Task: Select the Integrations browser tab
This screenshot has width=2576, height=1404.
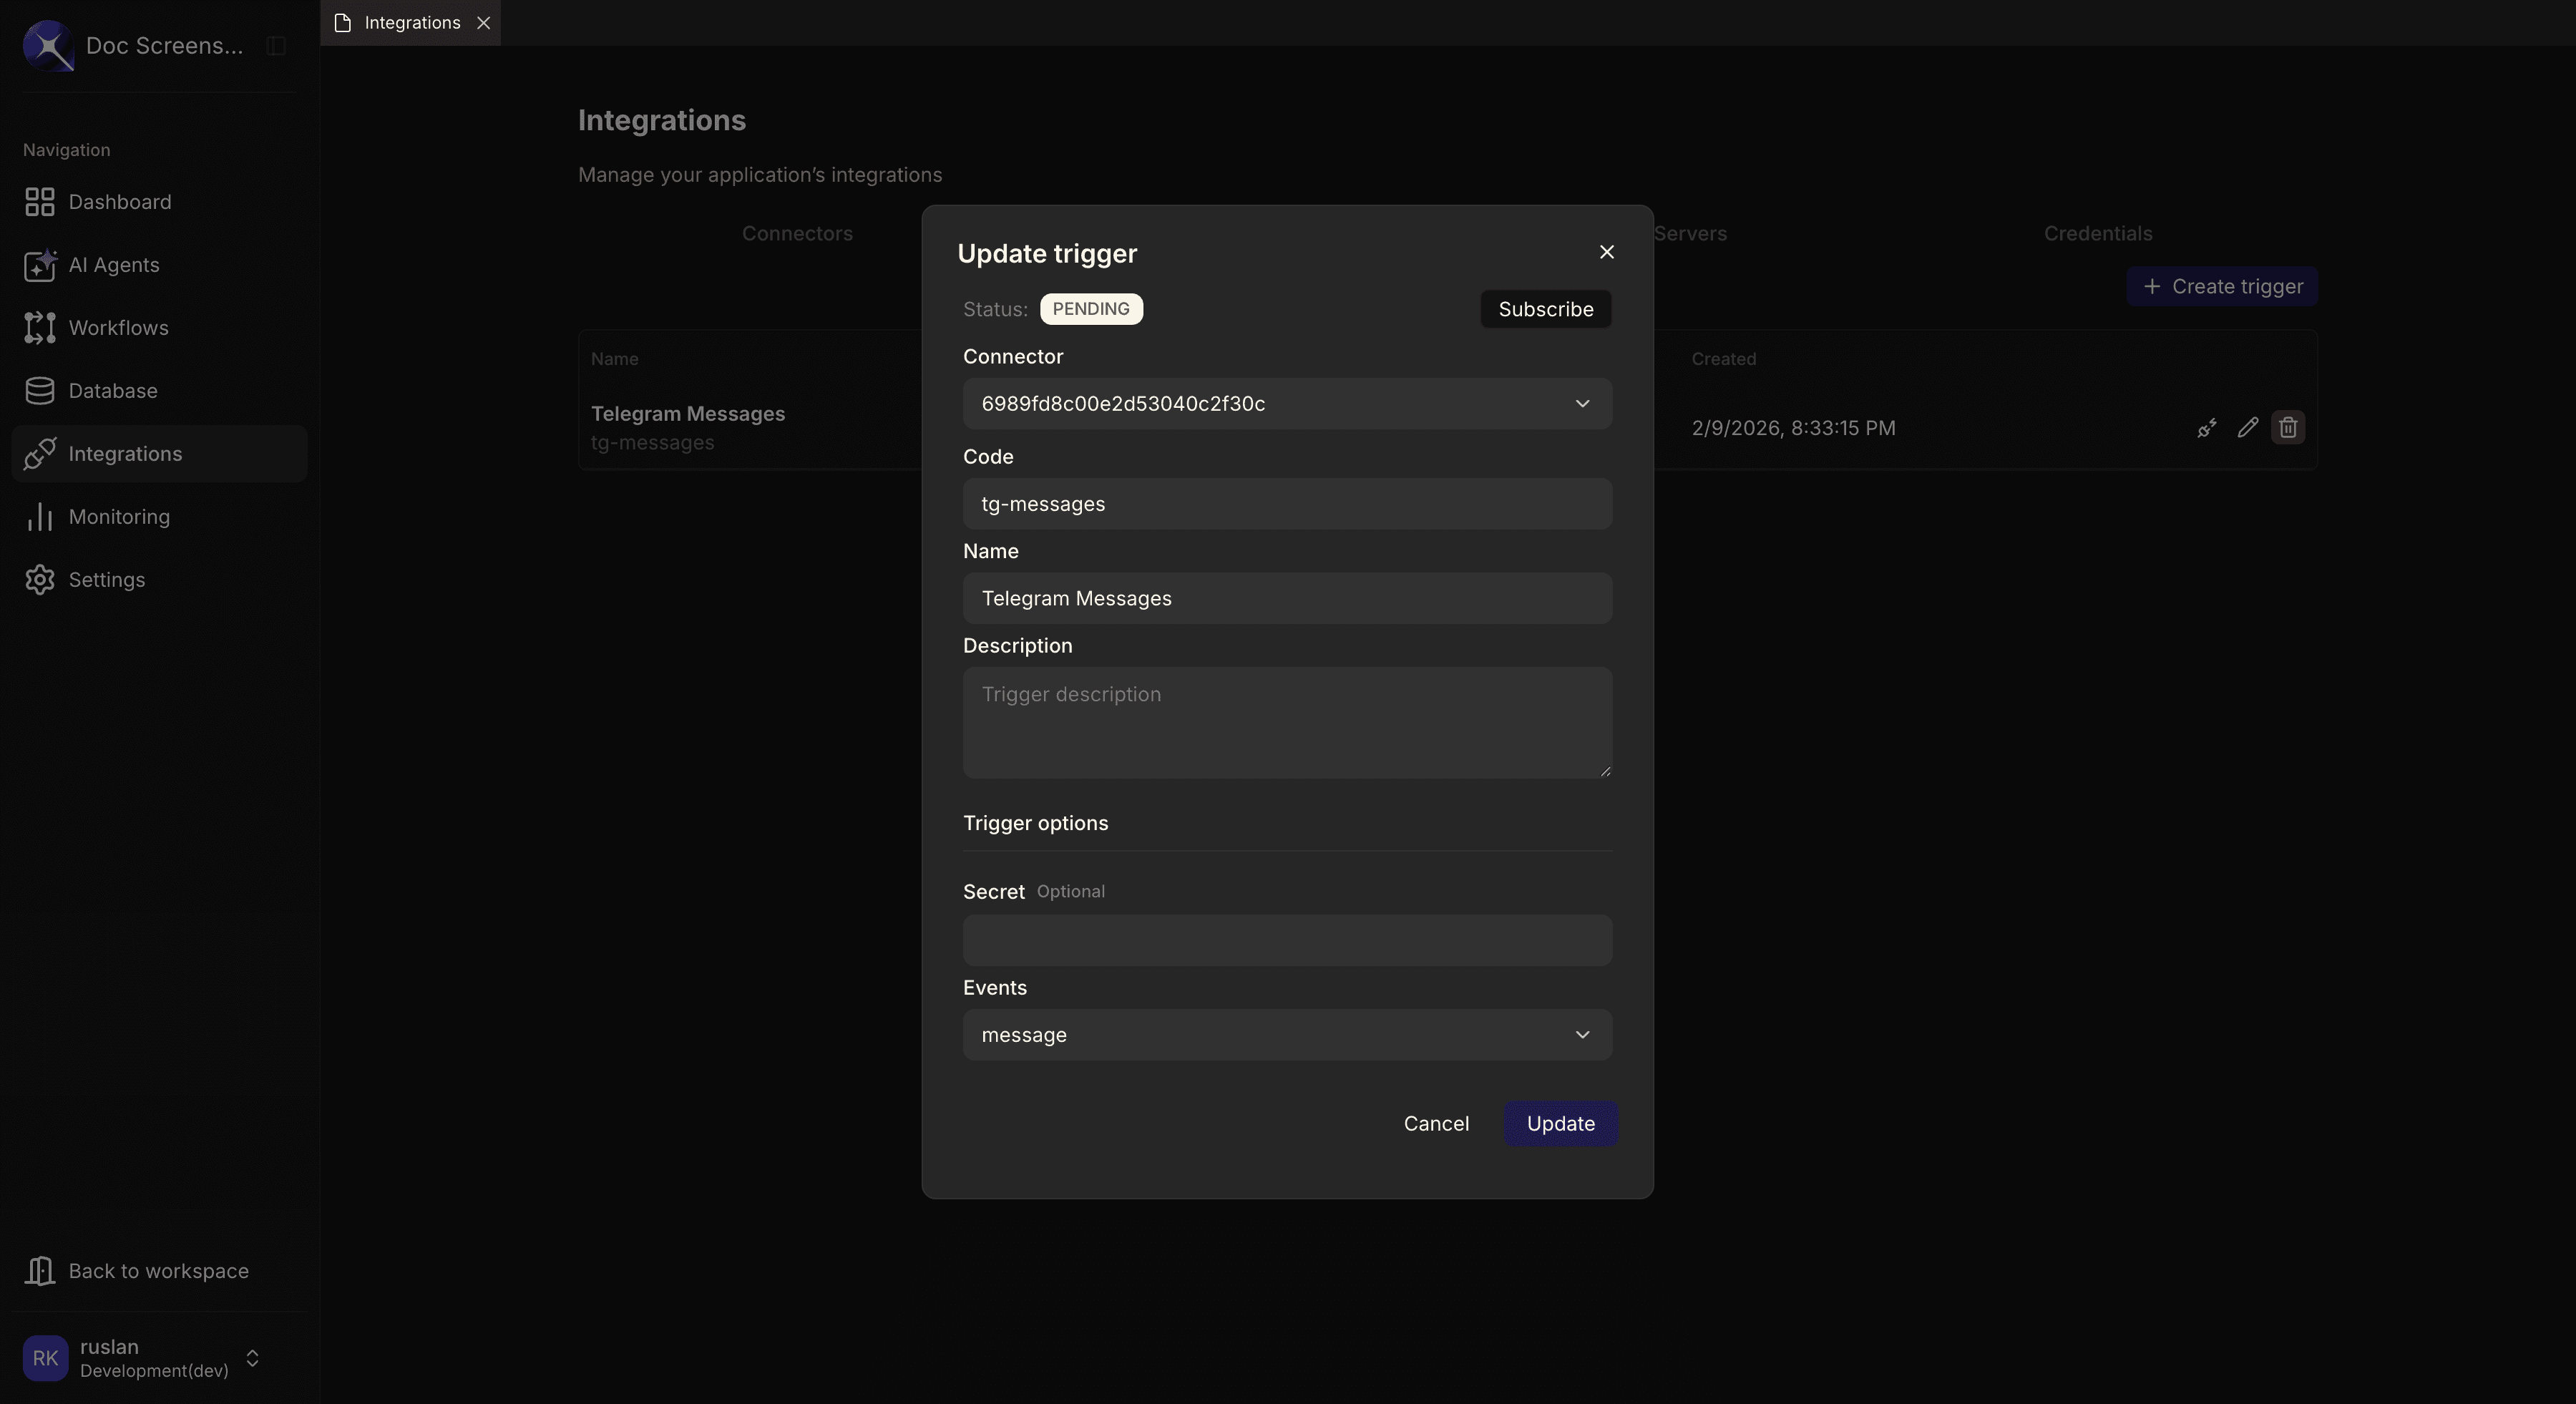Action: [x=410, y=22]
